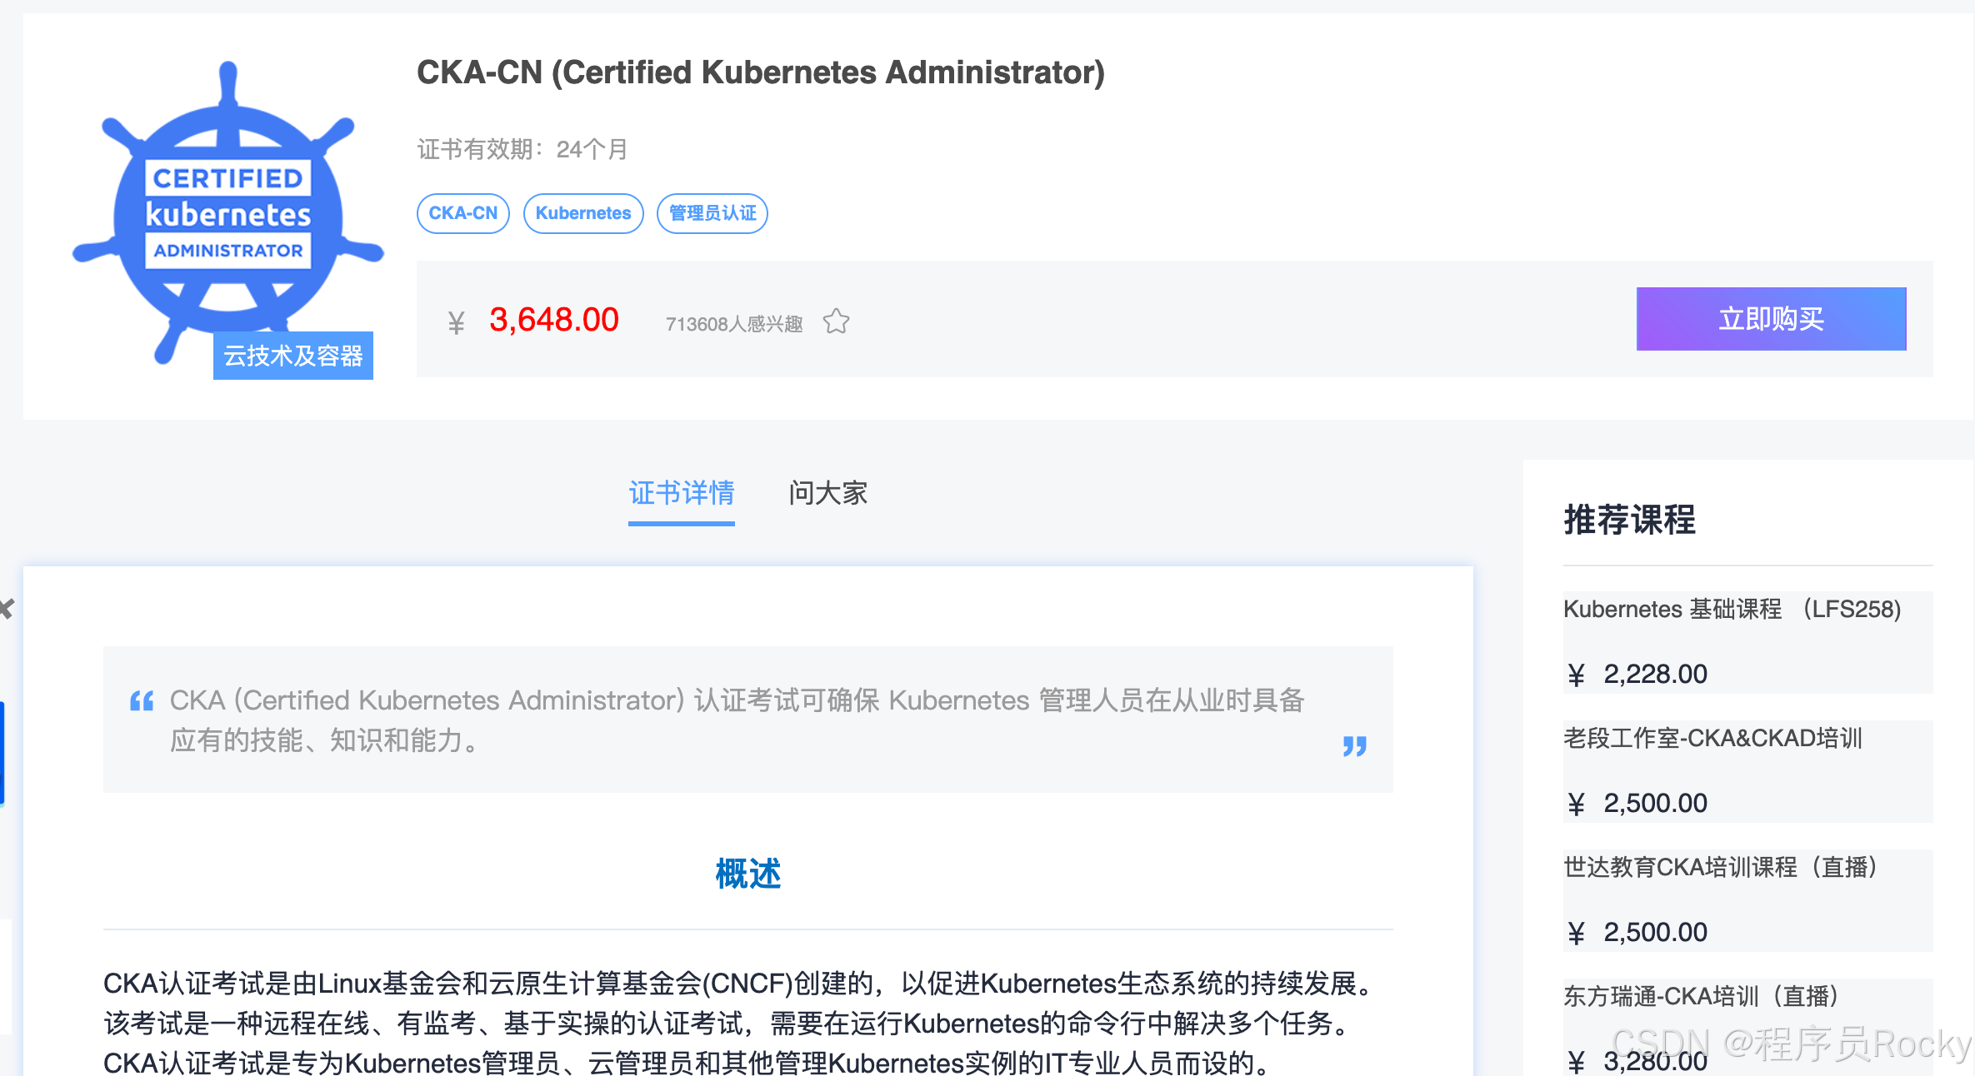The height and width of the screenshot is (1076, 1975).
Task: Switch to the 证书详情 tab
Action: 681,493
